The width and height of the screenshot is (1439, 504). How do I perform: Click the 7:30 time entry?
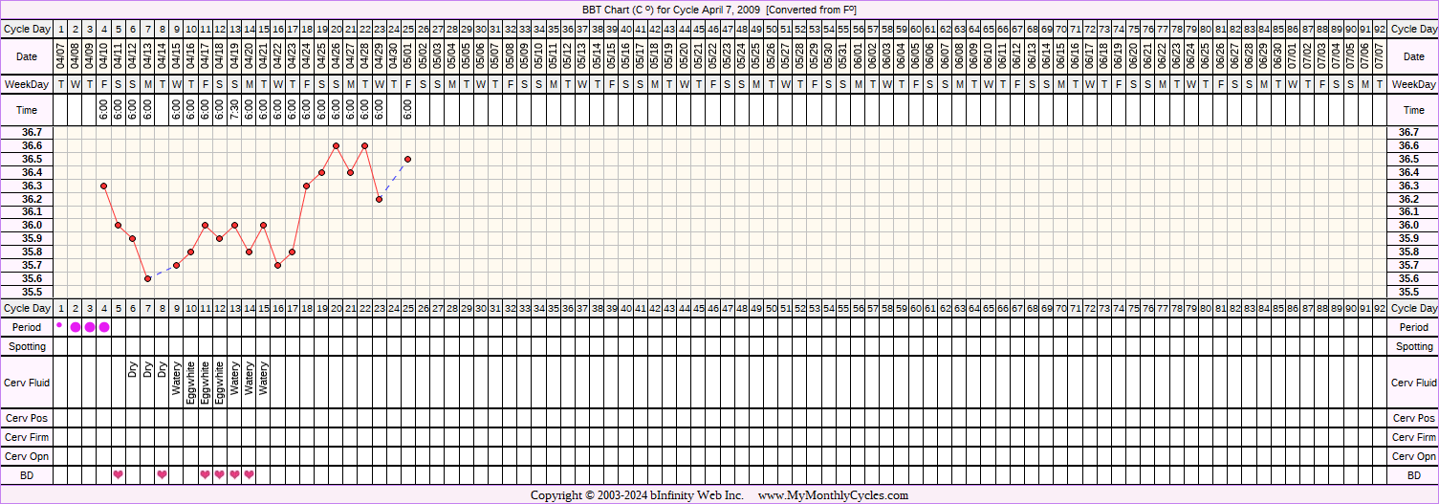click(x=234, y=111)
